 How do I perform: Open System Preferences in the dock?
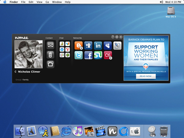coord(135,131)
